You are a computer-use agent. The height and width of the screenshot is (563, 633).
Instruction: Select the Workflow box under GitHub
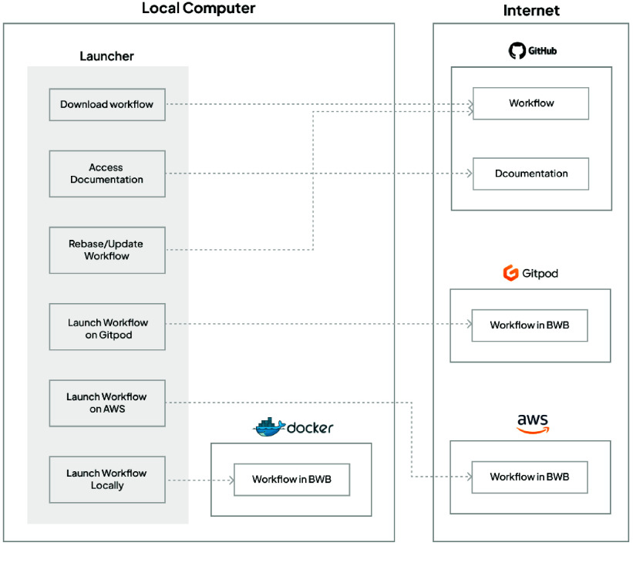pyautogui.click(x=530, y=103)
